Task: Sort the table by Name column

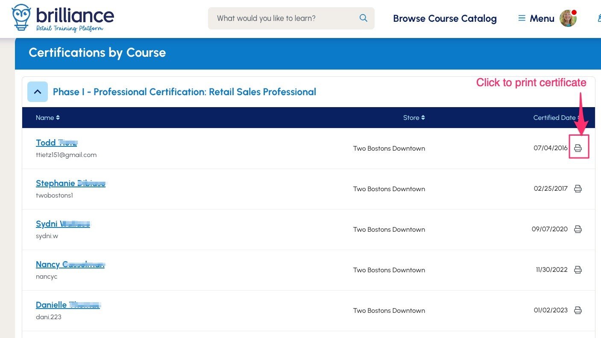Action: [x=47, y=118]
